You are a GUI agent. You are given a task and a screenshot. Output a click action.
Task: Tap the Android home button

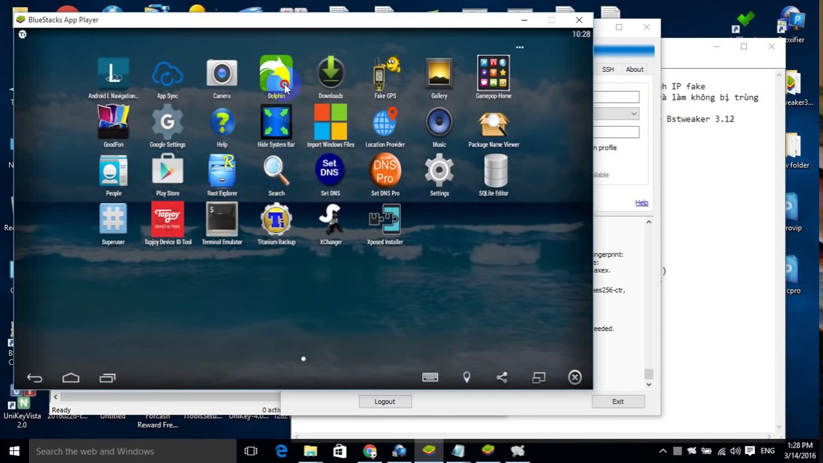(71, 378)
